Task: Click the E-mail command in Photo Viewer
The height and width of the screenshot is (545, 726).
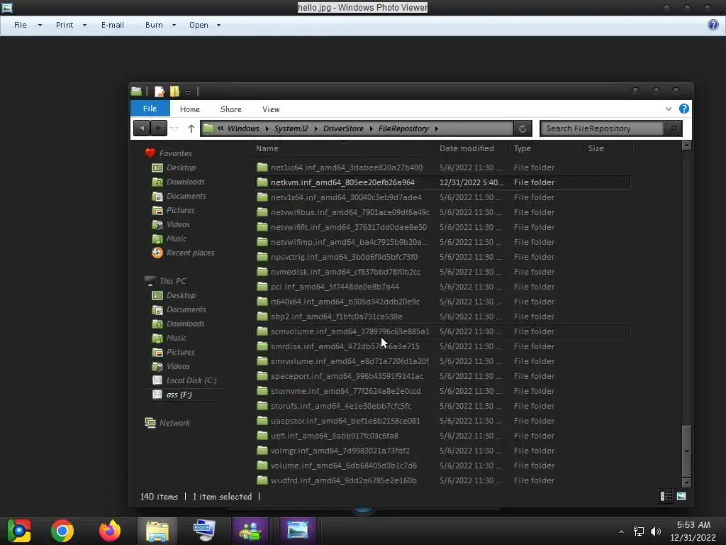Action: (113, 25)
